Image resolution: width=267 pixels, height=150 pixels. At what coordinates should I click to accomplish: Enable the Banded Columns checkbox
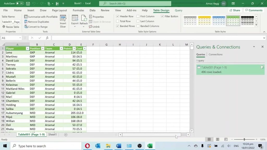click(x=138, y=26)
